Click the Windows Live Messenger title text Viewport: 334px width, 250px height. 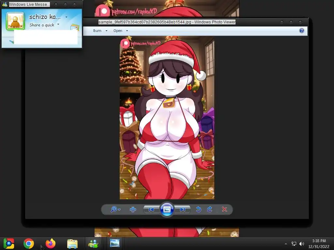29,4
